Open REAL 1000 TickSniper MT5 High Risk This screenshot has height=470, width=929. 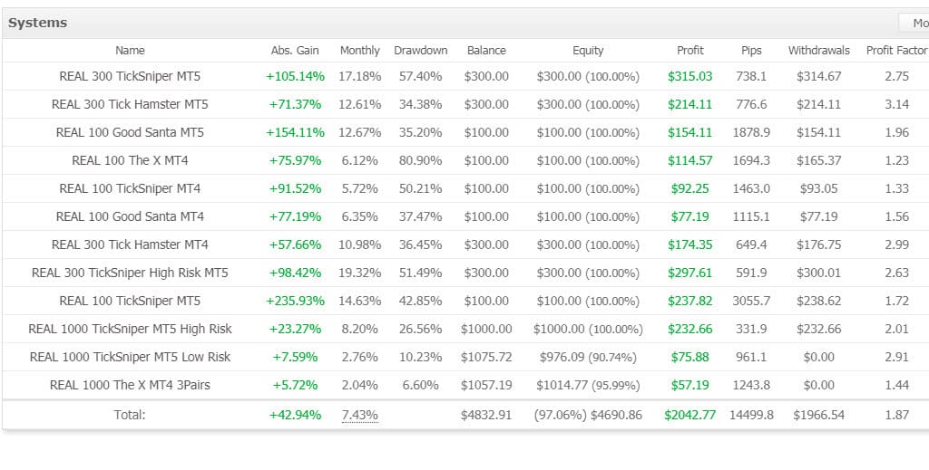[x=130, y=329]
